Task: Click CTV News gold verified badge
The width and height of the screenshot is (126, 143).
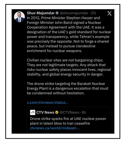Action: pos(57,112)
